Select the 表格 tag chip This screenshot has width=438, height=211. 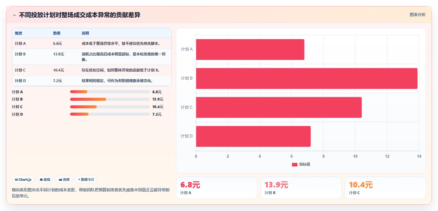(45, 180)
